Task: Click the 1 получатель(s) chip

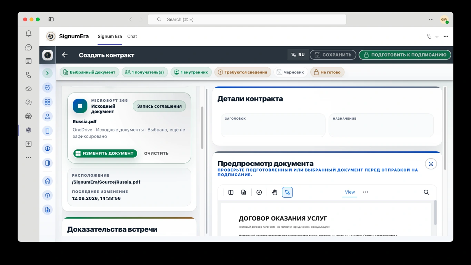Action: [x=145, y=72]
